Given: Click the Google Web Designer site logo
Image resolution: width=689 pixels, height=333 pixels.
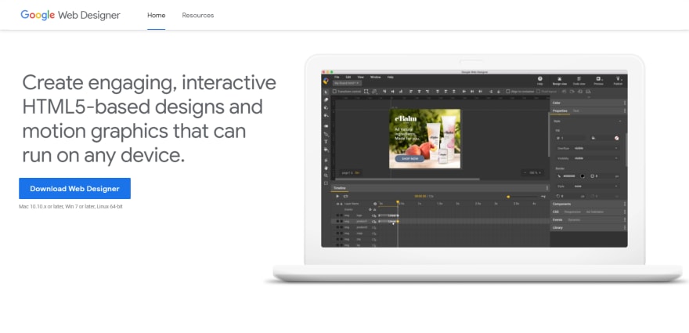Looking at the screenshot, I should pos(70,15).
